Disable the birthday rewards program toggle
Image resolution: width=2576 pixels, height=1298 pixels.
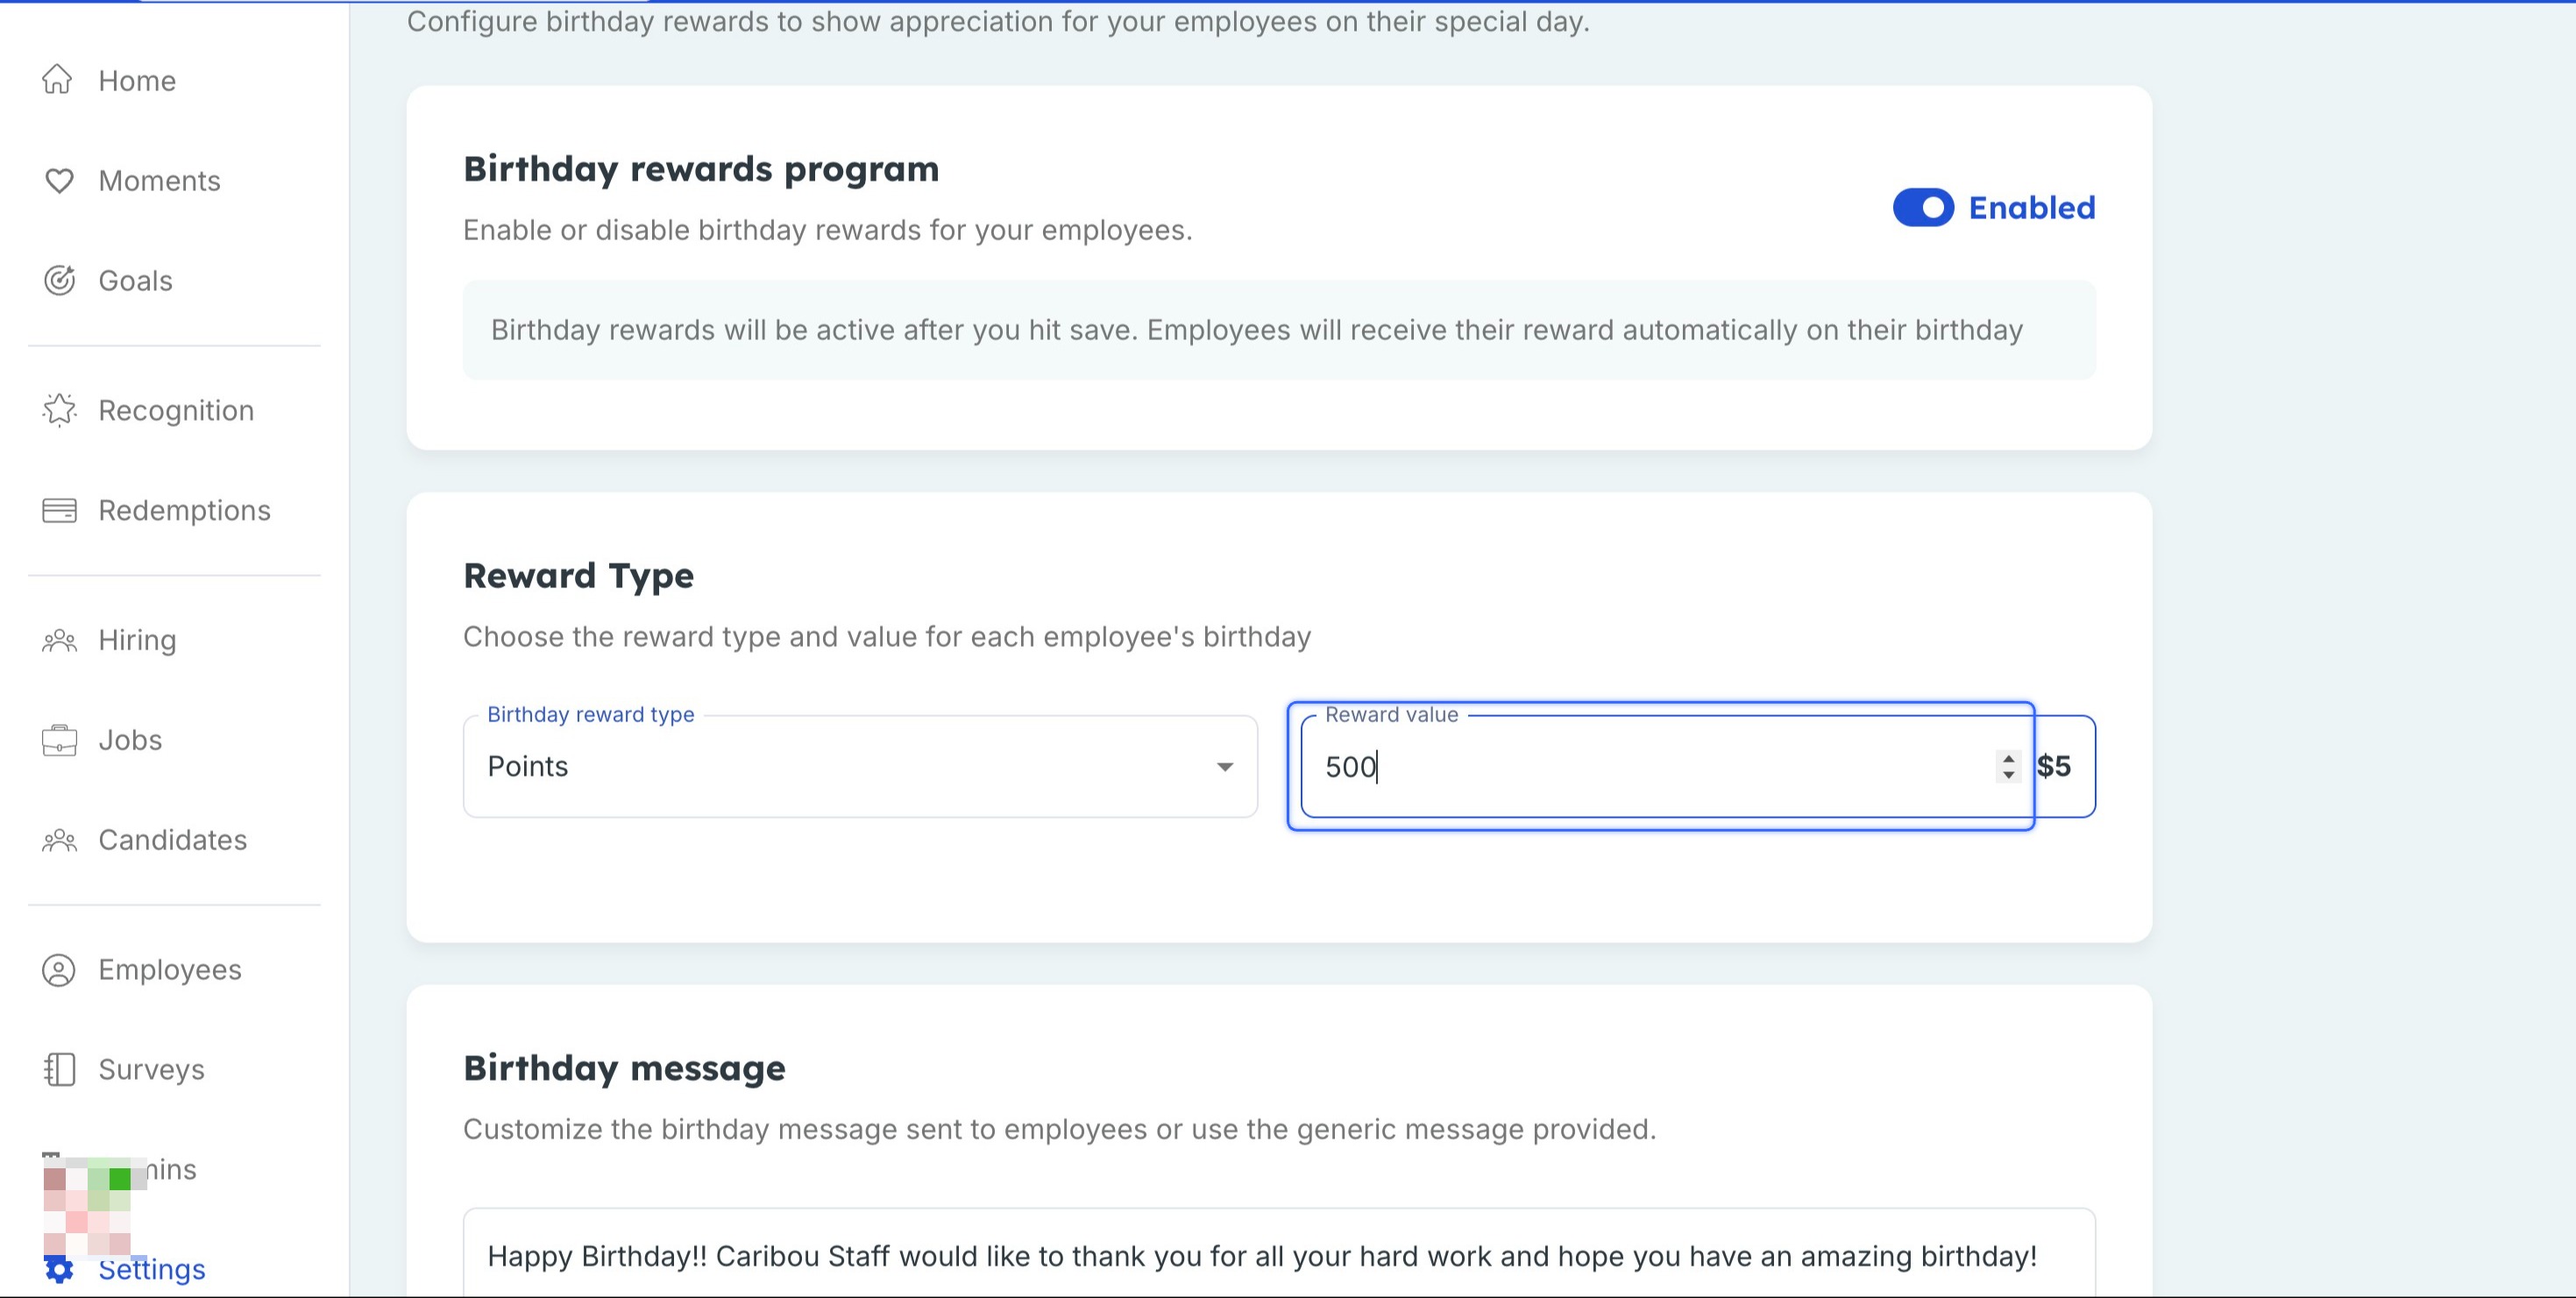(1922, 207)
